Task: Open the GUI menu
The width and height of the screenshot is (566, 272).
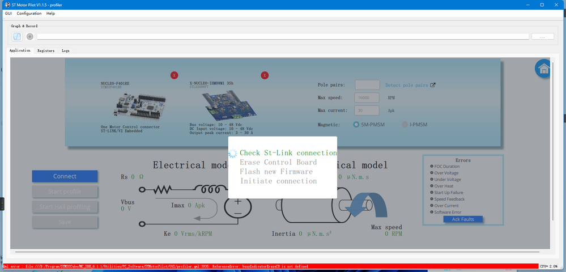Action: click(8, 14)
